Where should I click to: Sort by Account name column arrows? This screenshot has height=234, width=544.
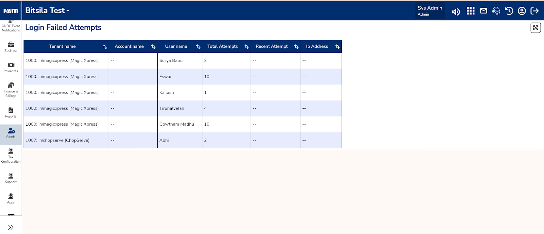153,47
